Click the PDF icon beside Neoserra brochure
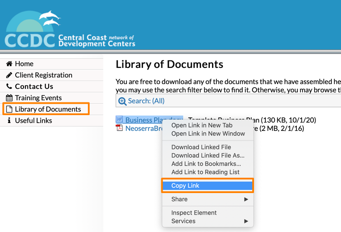 120,128
